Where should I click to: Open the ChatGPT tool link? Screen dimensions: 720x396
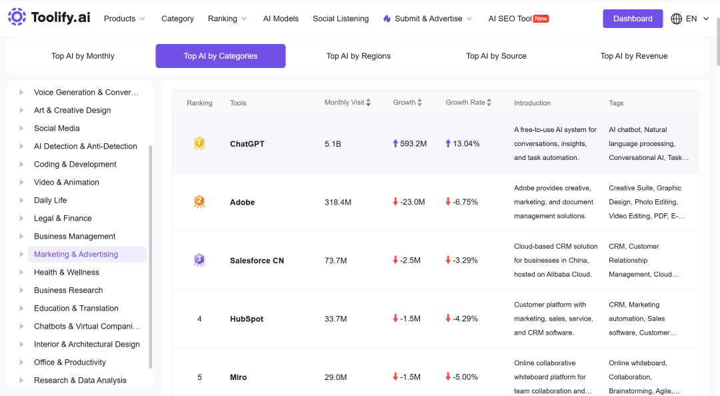point(247,144)
